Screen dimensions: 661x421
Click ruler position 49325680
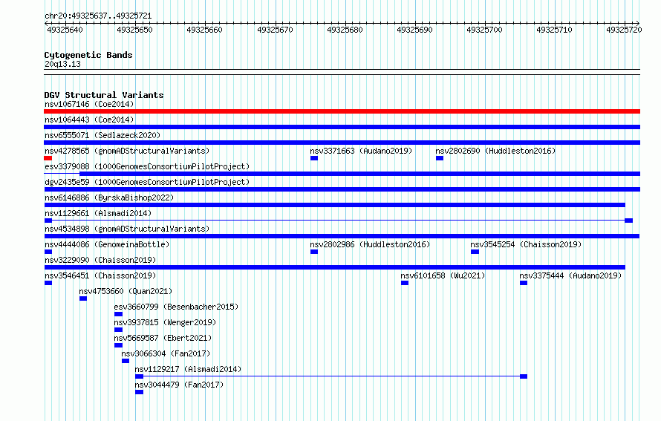345,30
